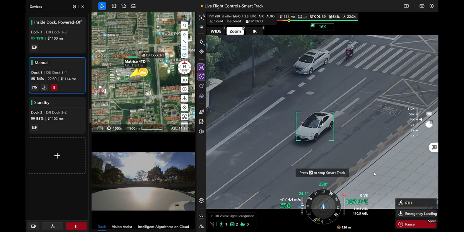This screenshot has width=464, height=232.
Task: Click the pointer select tool (V) in flight sidebar
Action: 201,18
